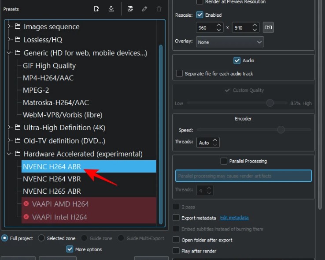Select the MP4-H264/AAC preset
The height and width of the screenshot is (260, 325).
[x=48, y=78]
